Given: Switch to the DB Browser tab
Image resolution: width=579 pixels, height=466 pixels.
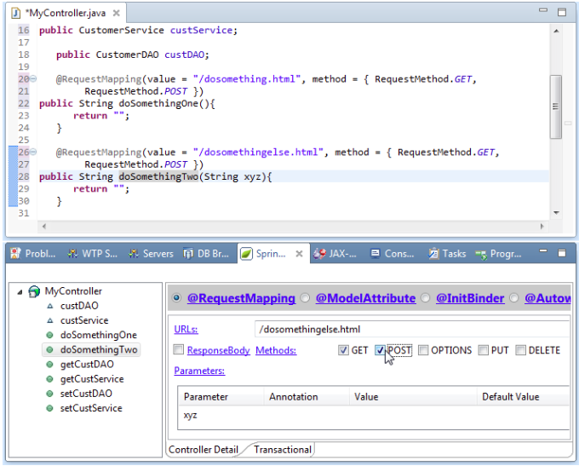Looking at the screenshot, I should pyautogui.click(x=206, y=254).
